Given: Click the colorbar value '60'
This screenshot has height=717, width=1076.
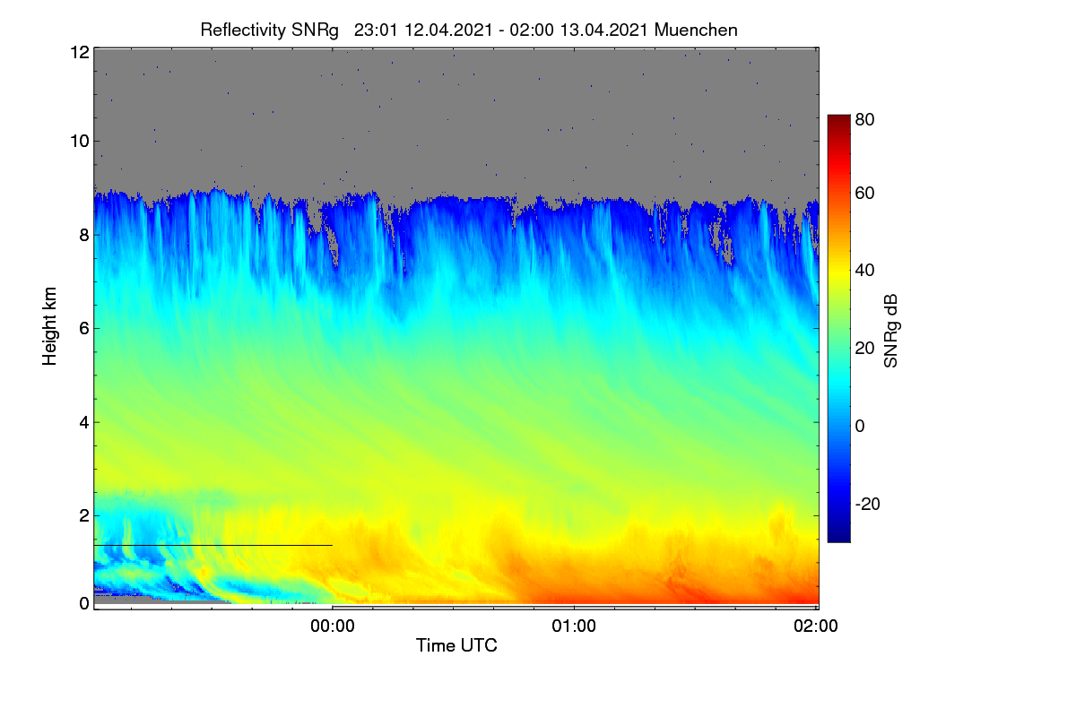Looking at the screenshot, I should click(865, 193).
